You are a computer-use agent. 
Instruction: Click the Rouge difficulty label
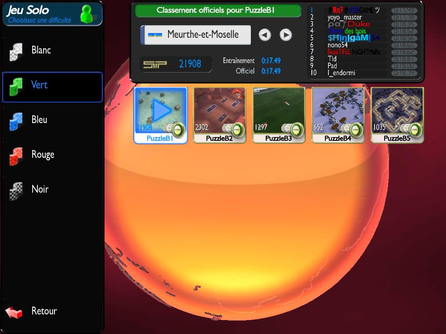coord(43,155)
